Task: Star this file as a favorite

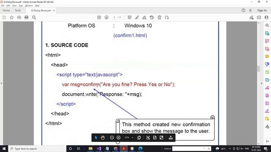Action: tap(11, 17)
